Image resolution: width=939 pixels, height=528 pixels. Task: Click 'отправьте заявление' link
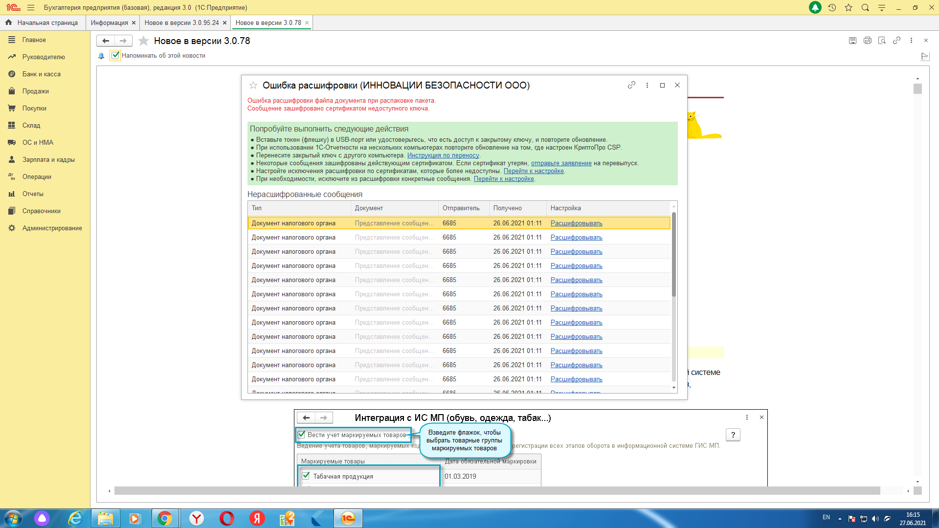561,163
